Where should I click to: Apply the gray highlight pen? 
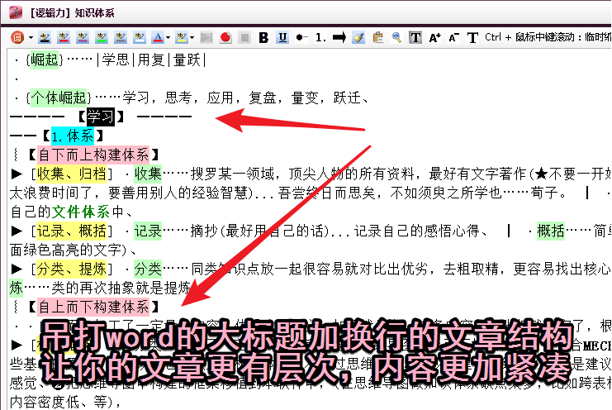click(x=121, y=37)
